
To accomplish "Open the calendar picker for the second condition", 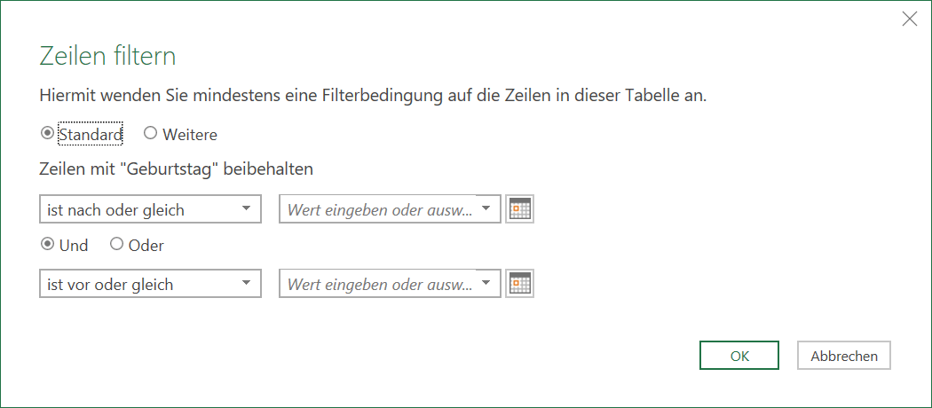I will (519, 284).
